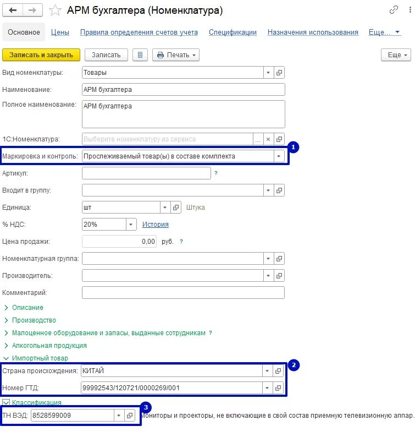The image size is (415, 437).
Task: Open the Спецификации tab
Action: pos(233,32)
